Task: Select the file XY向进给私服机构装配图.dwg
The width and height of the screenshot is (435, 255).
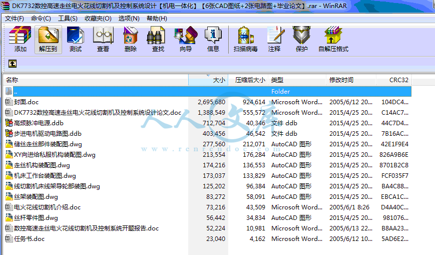Action: [55, 154]
